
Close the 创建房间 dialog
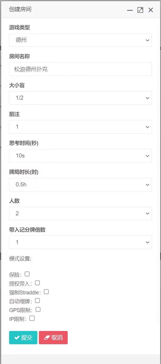pyautogui.click(x=151, y=10)
